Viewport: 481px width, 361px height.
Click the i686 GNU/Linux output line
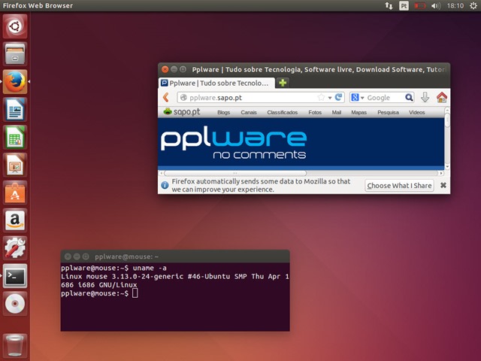(x=98, y=285)
